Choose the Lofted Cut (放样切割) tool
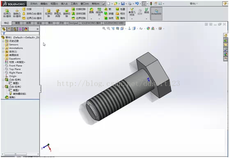229x158 pixels. click(78, 14)
